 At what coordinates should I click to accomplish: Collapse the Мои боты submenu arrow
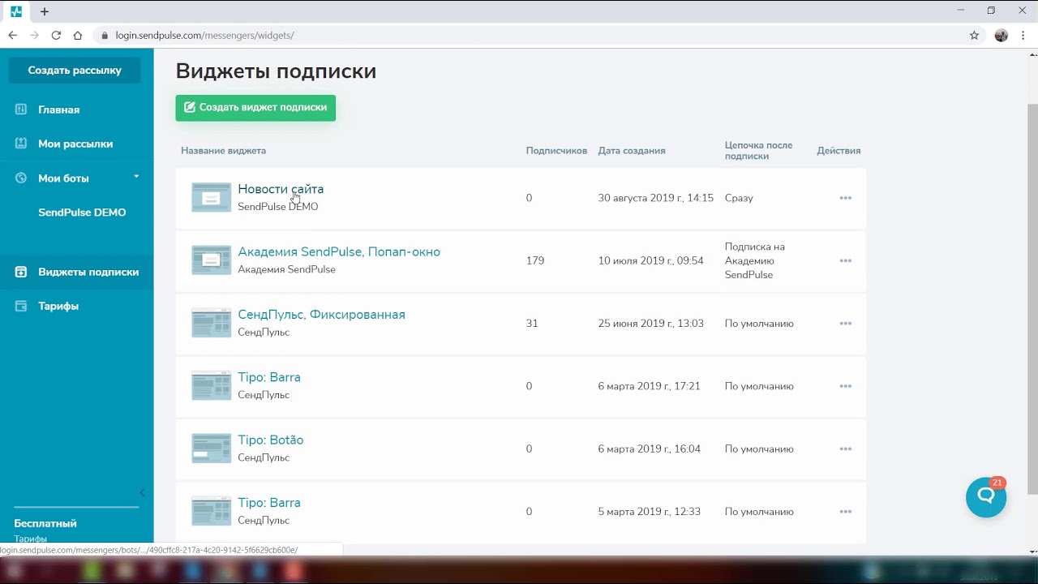click(136, 177)
